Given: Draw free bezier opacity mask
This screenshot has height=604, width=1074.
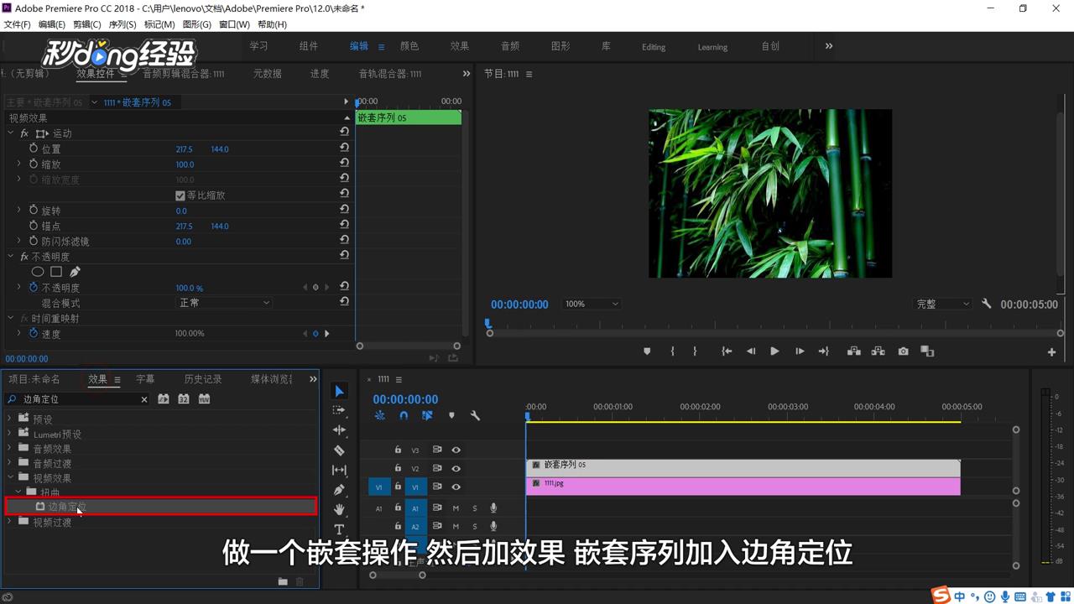Looking at the screenshot, I should pos(75,272).
